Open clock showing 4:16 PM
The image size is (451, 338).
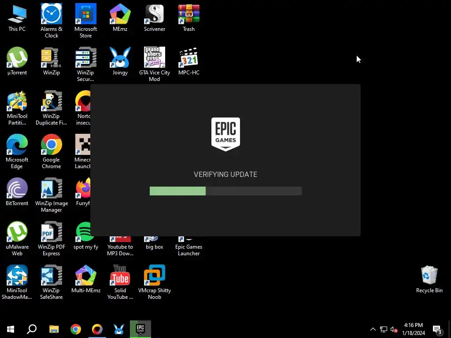tap(413, 329)
